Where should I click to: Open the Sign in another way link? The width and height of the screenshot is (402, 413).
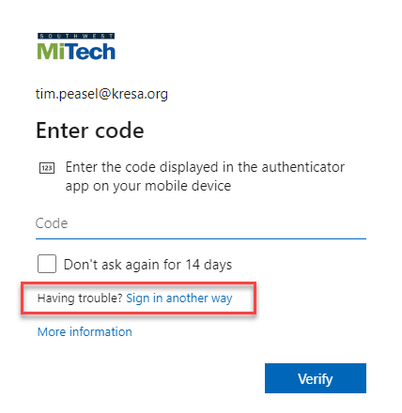click(x=179, y=298)
